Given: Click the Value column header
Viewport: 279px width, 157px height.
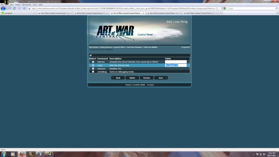Looking at the screenshot, I should [x=168, y=59].
